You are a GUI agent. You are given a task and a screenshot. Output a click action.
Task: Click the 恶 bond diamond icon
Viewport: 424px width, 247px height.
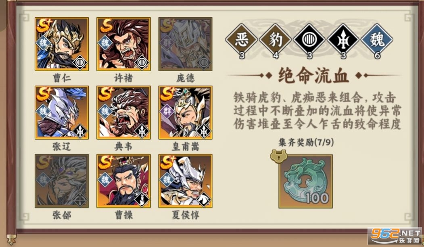click(x=242, y=40)
